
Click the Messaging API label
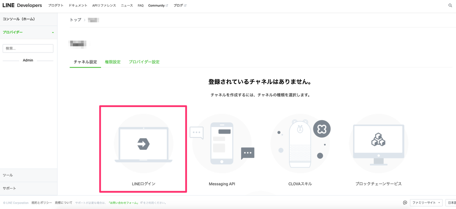[222, 184]
